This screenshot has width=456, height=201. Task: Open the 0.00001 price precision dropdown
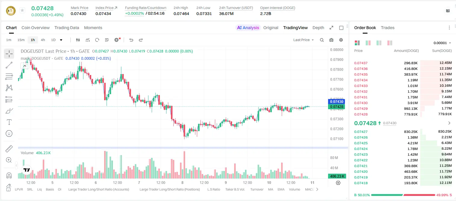[x=442, y=43]
